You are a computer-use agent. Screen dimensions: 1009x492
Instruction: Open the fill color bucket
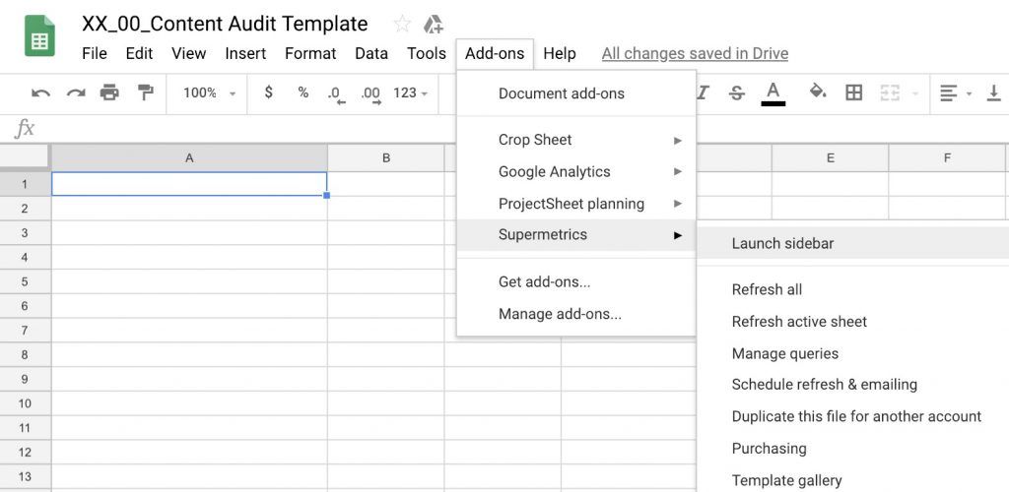coord(818,92)
